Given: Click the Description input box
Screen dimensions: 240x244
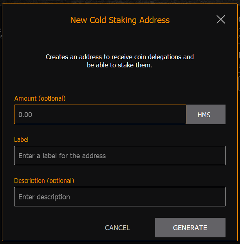Looking at the screenshot, I should click(x=119, y=197).
